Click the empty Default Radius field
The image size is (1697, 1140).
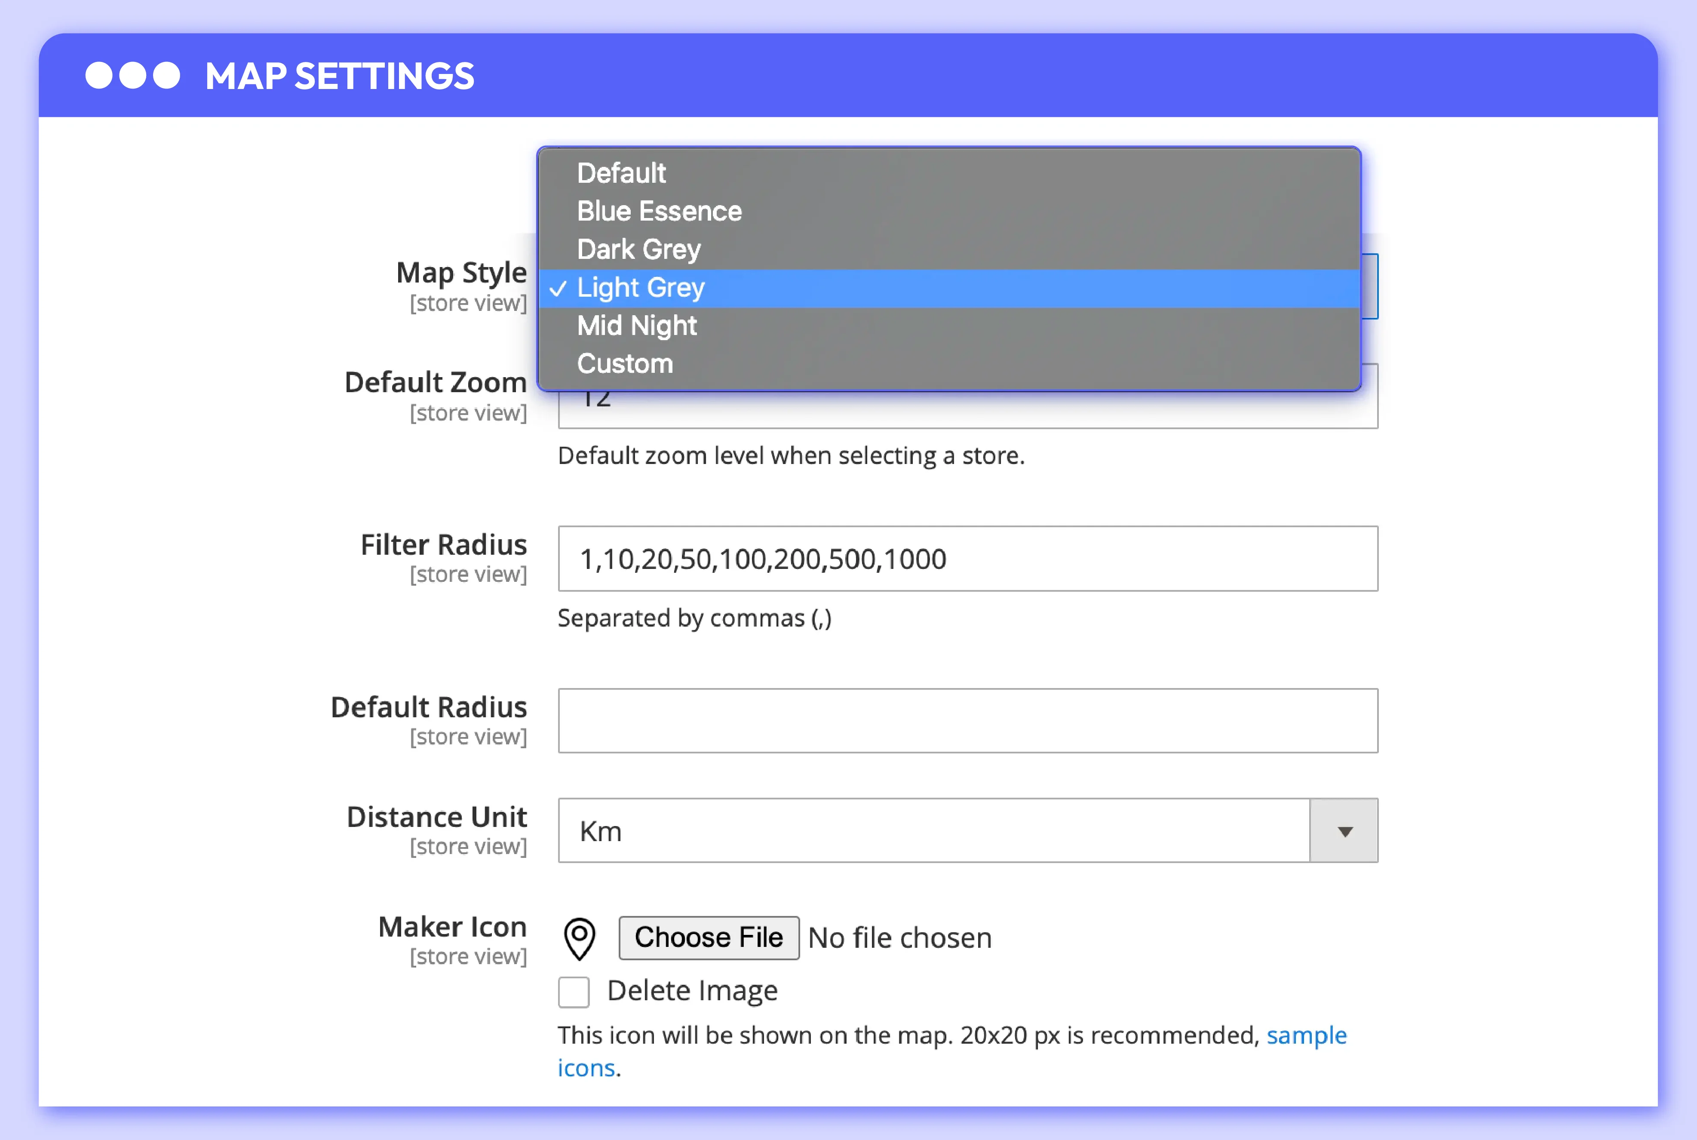[967, 720]
